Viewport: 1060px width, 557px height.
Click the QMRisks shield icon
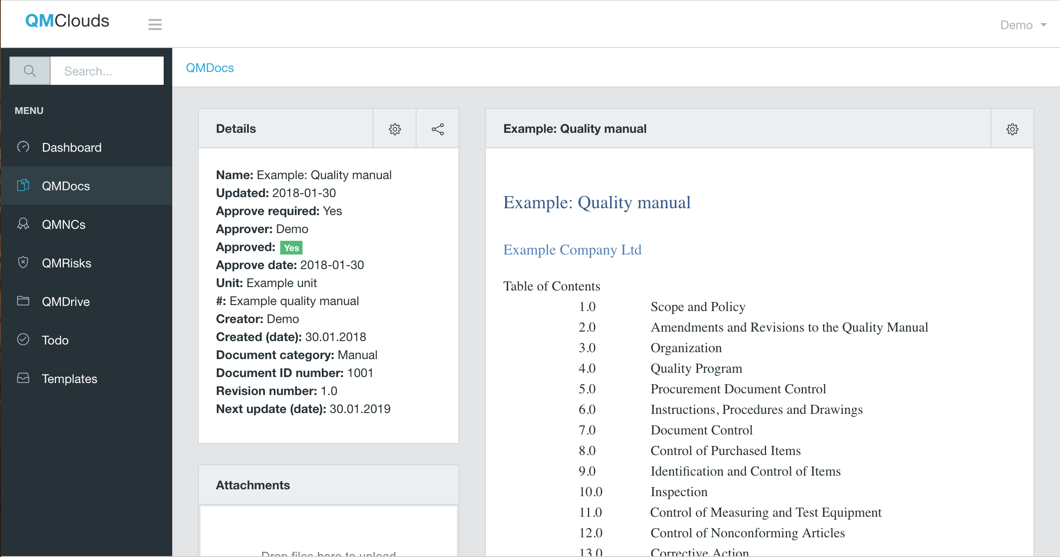click(x=23, y=262)
